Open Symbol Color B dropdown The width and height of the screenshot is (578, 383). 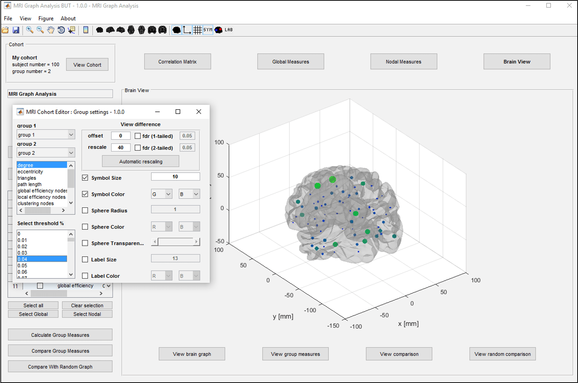click(190, 194)
